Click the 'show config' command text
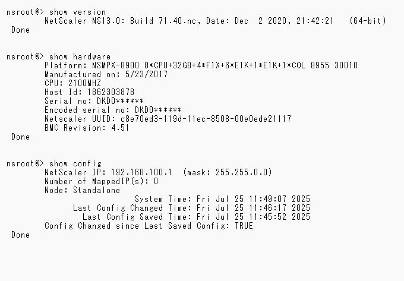The height and width of the screenshot is (281, 404). (75, 164)
